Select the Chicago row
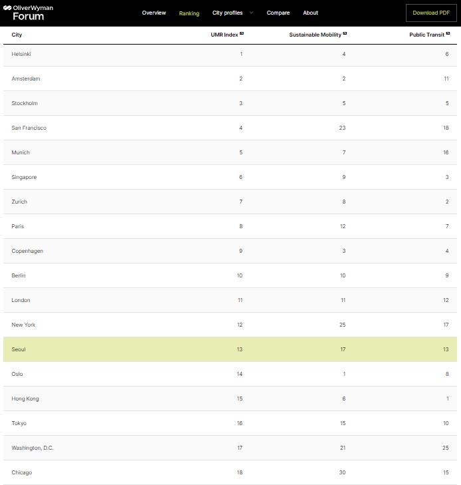The width and height of the screenshot is (461, 485). (x=230, y=472)
